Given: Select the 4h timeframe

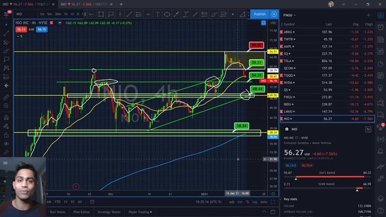Looking at the screenshot, I should click(72, 14).
